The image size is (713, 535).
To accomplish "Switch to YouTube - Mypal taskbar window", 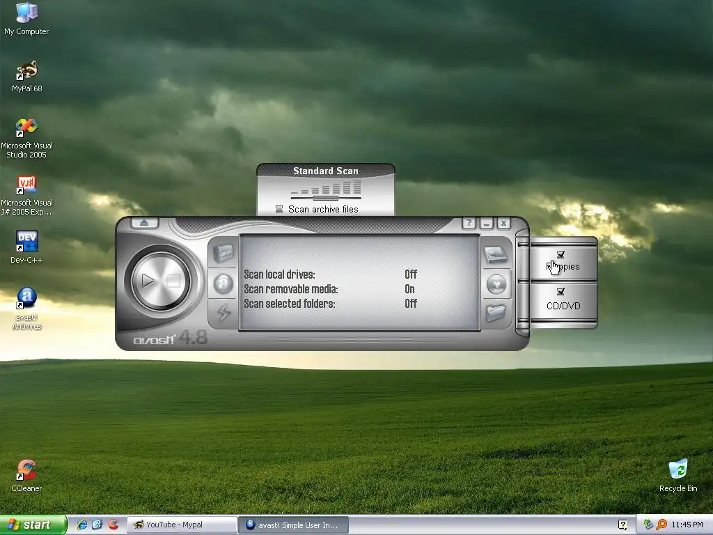I will 182,525.
